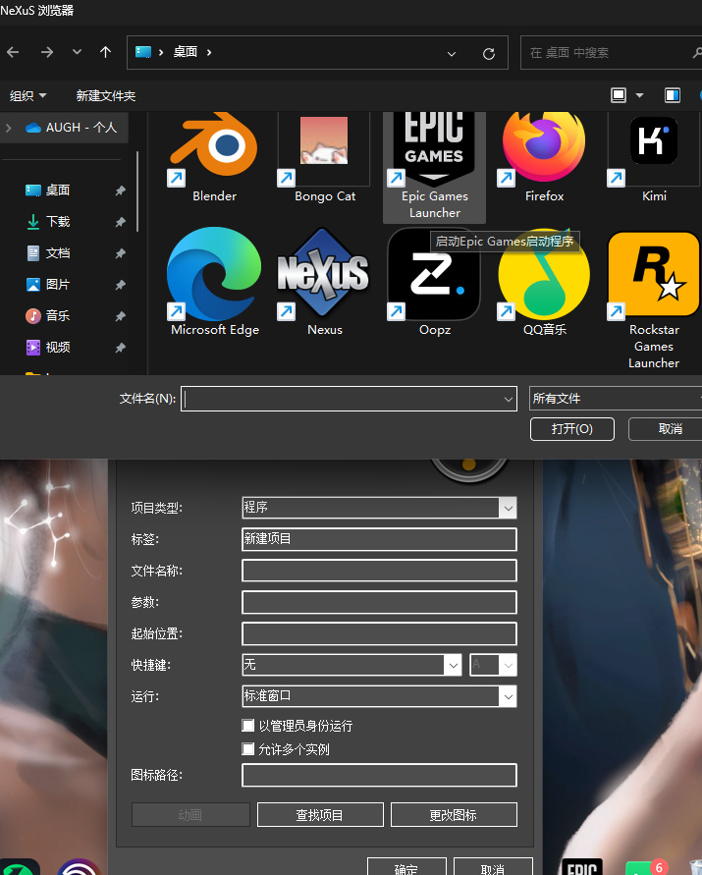
Task: Open view options dropdown arrow
Action: pyautogui.click(x=640, y=95)
